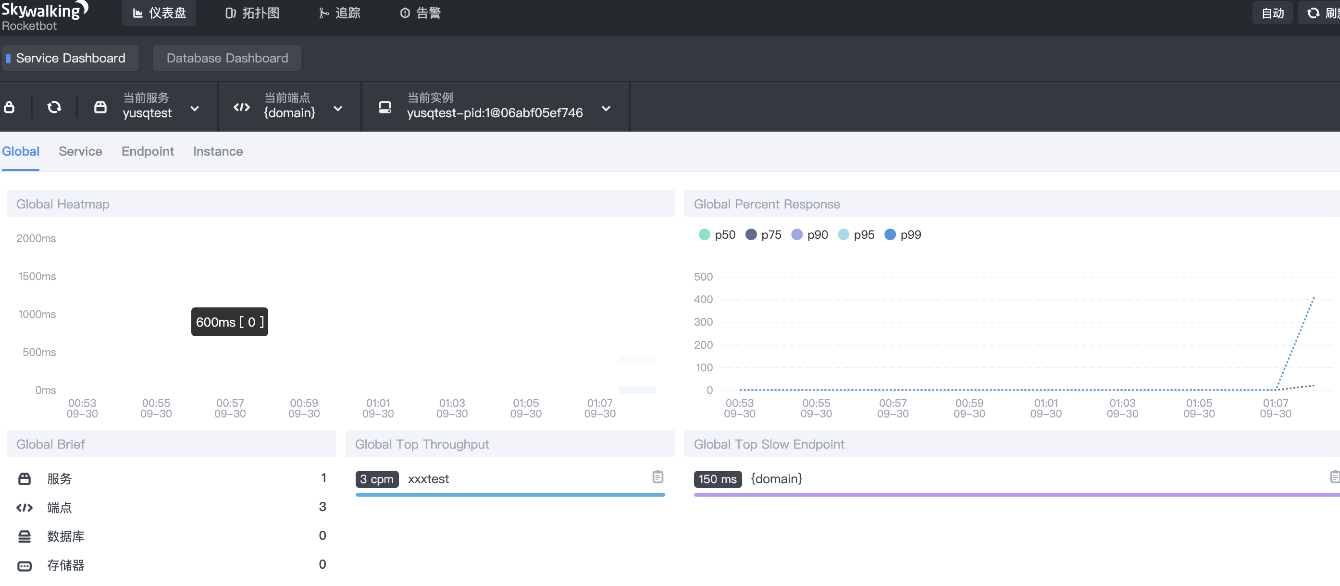Expand the current instance yusqtest-pid dropdown
The height and width of the screenshot is (586, 1340).
click(606, 109)
